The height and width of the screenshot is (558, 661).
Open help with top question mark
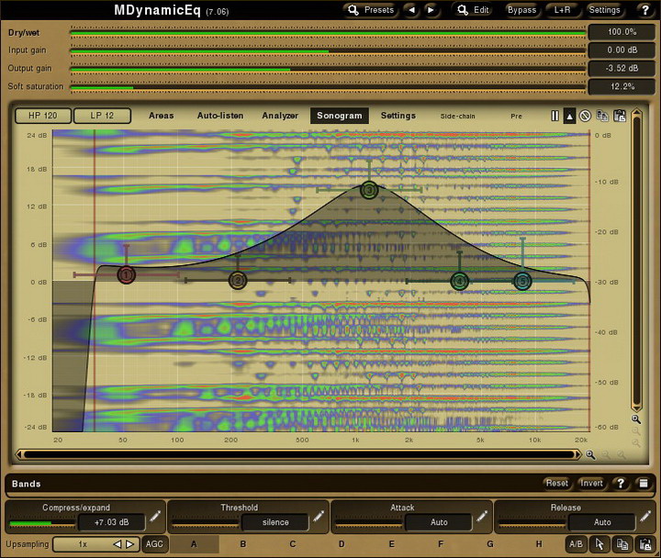pyautogui.click(x=645, y=10)
